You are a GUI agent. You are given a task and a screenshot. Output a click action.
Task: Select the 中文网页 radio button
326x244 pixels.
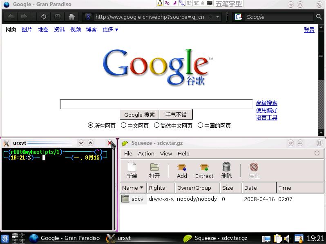pyautogui.click(x=124, y=125)
